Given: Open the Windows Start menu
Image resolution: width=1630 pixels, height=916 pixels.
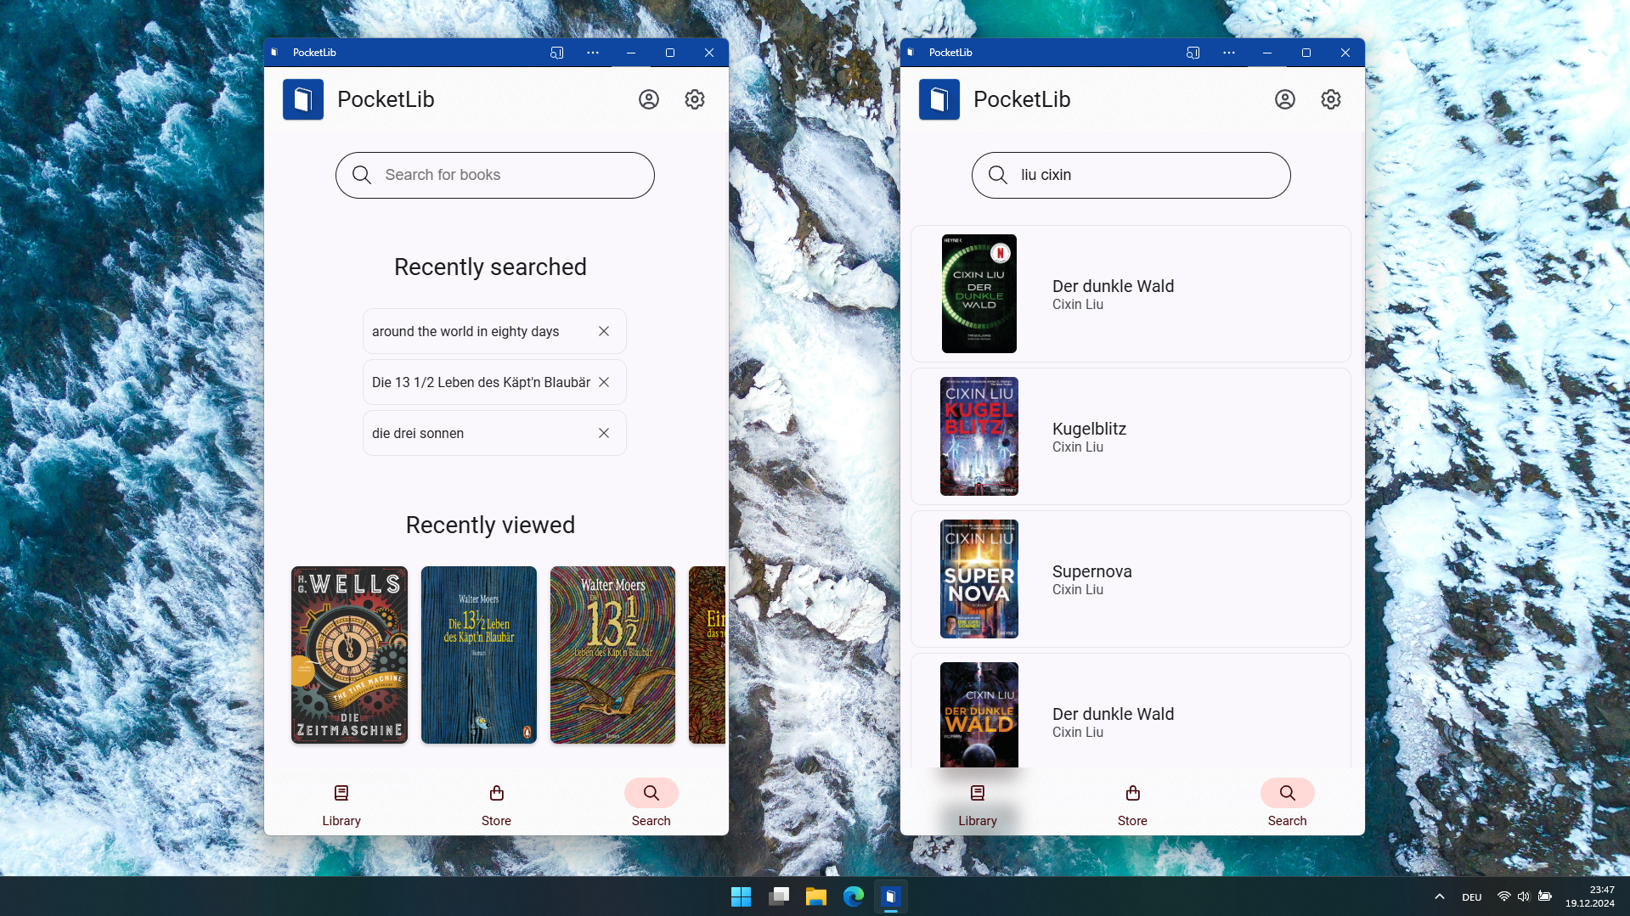Looking at the screenshot, I should (741, 896).
